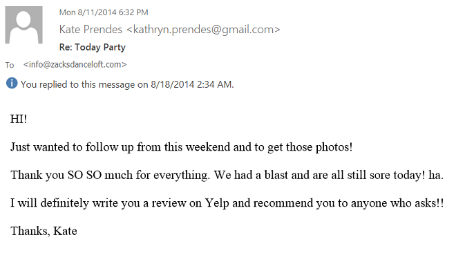Click the "HI!" greeting line
This screenshot has height=253, width=465.
click(x=19, y=119)
